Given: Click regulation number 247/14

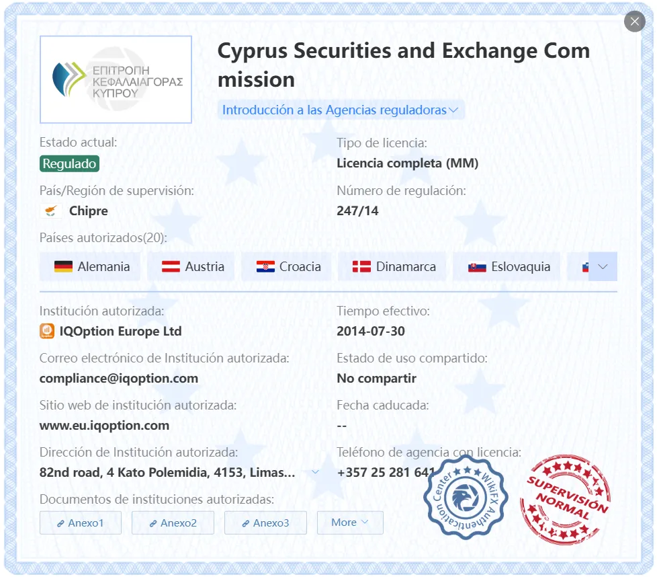Looking at the screenshot, I should click(x=357, y=210).
